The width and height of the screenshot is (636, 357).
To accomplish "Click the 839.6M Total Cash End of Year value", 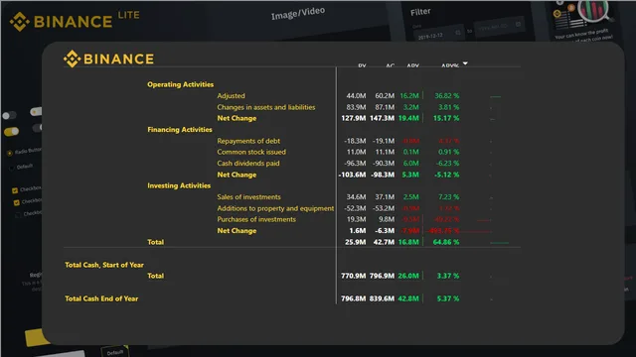I will [x=382, y=298].
